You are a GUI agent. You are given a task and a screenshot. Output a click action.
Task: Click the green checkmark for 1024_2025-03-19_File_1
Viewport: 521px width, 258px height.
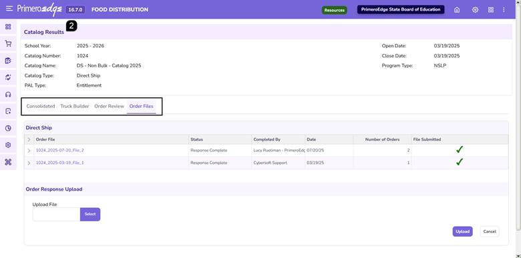(x=459, y=162)
